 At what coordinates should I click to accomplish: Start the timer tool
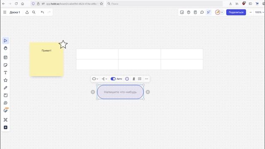189,12
